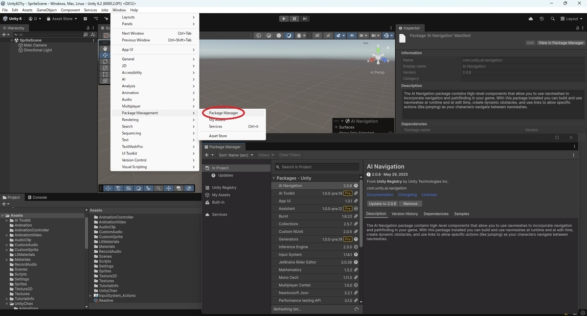The width and height of the screenshot is (587, 316).
Task: Click the Unity 6 logo button
Action: (x=12, y=19)
